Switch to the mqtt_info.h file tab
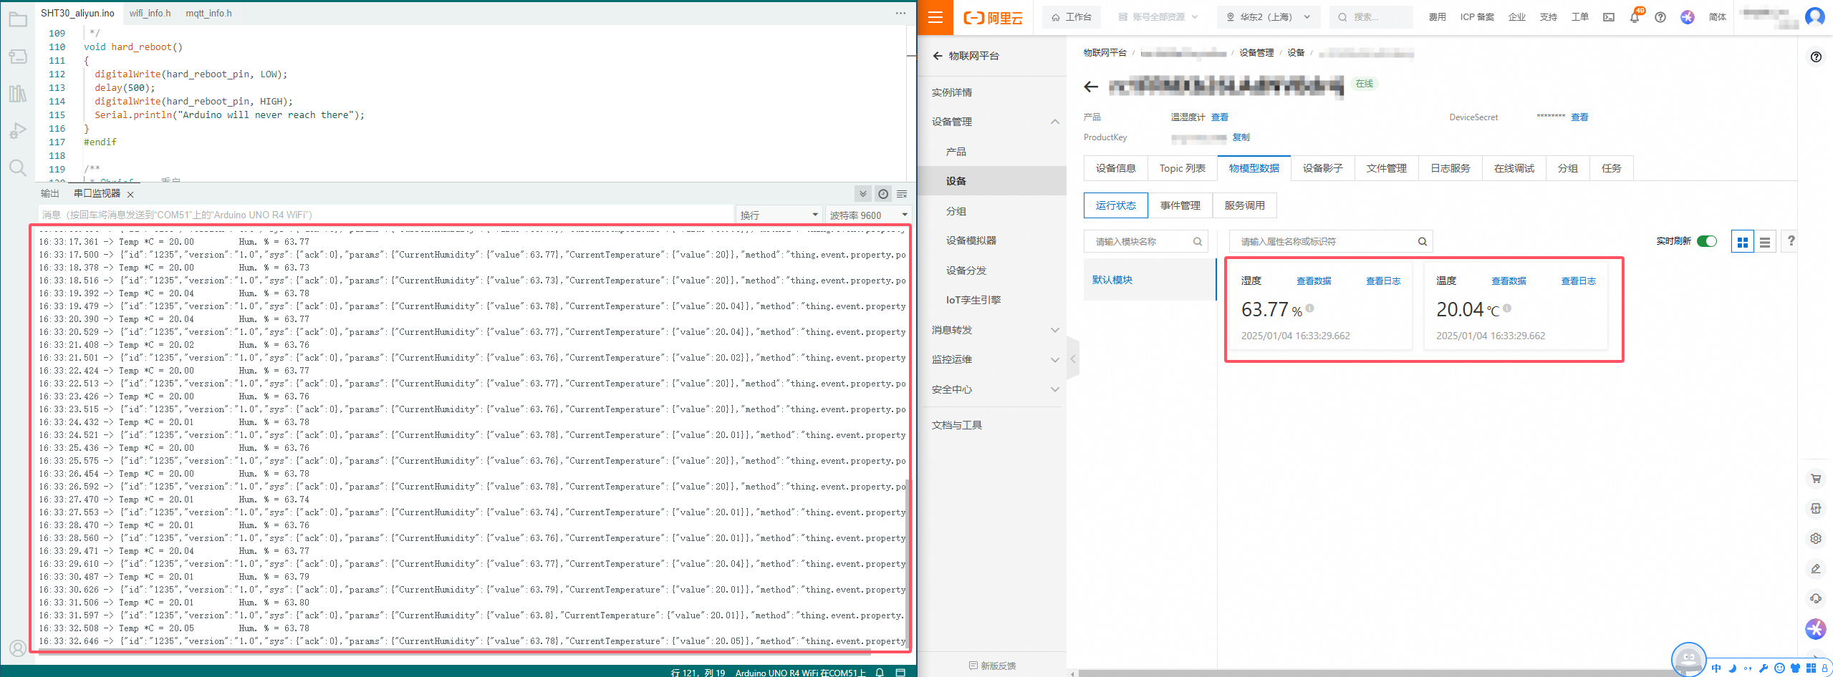This screenshot has width=1833, height=677. click(208, 13)
